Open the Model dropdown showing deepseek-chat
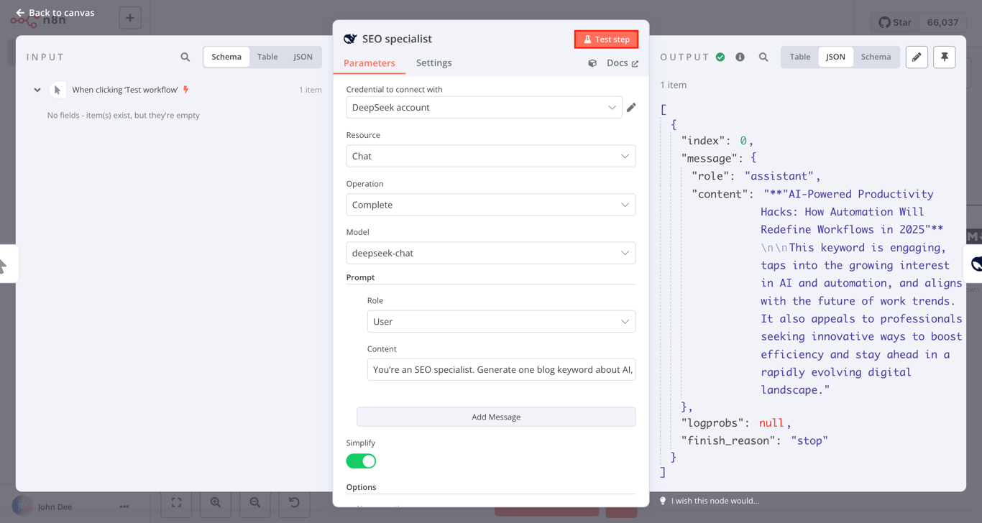Image resolution: width=982 pixels, height=523 pixels. point(491,253)
